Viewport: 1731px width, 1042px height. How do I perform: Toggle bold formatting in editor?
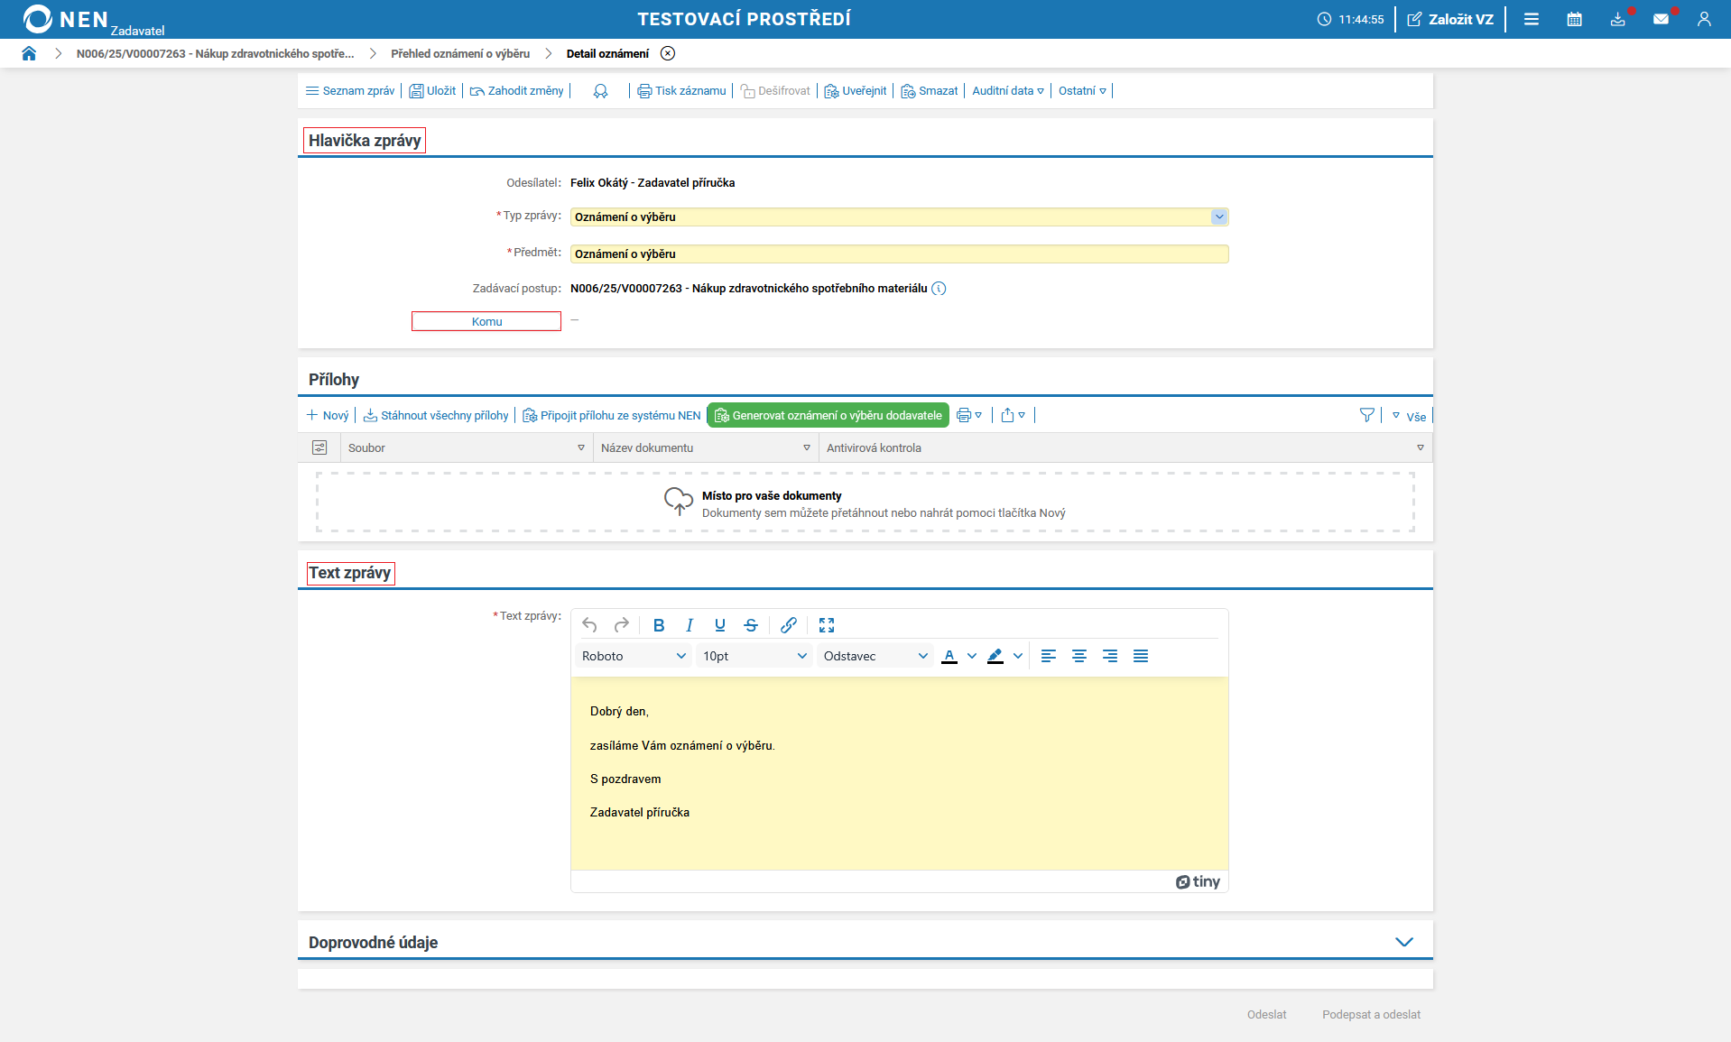tap(659, 625)
